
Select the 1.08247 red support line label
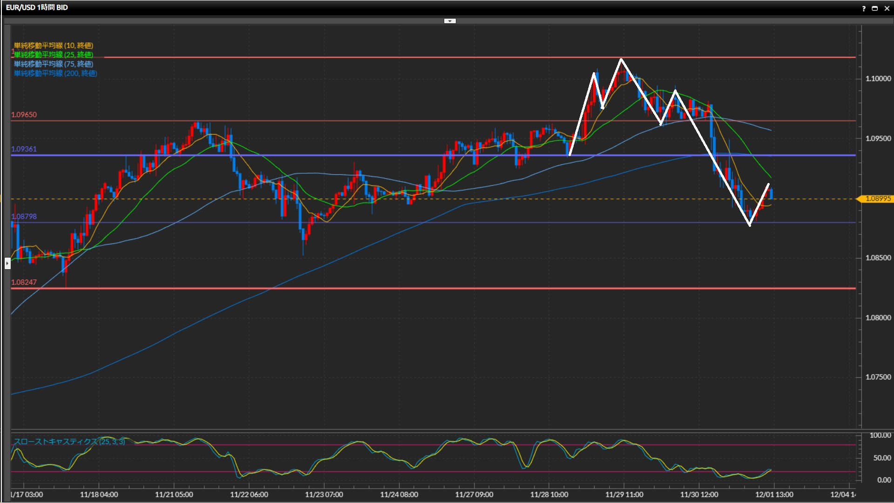(24, 282)
